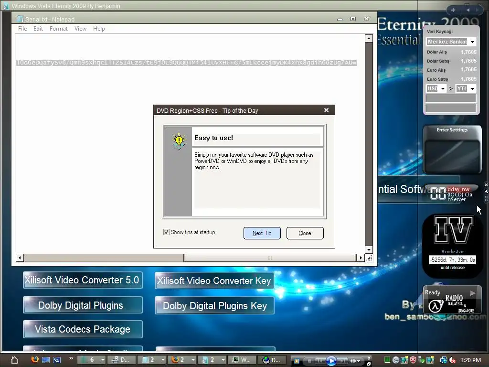
Task: Expand the fourth taskbar group with 2 windows
Action: (x=223, y=360)
